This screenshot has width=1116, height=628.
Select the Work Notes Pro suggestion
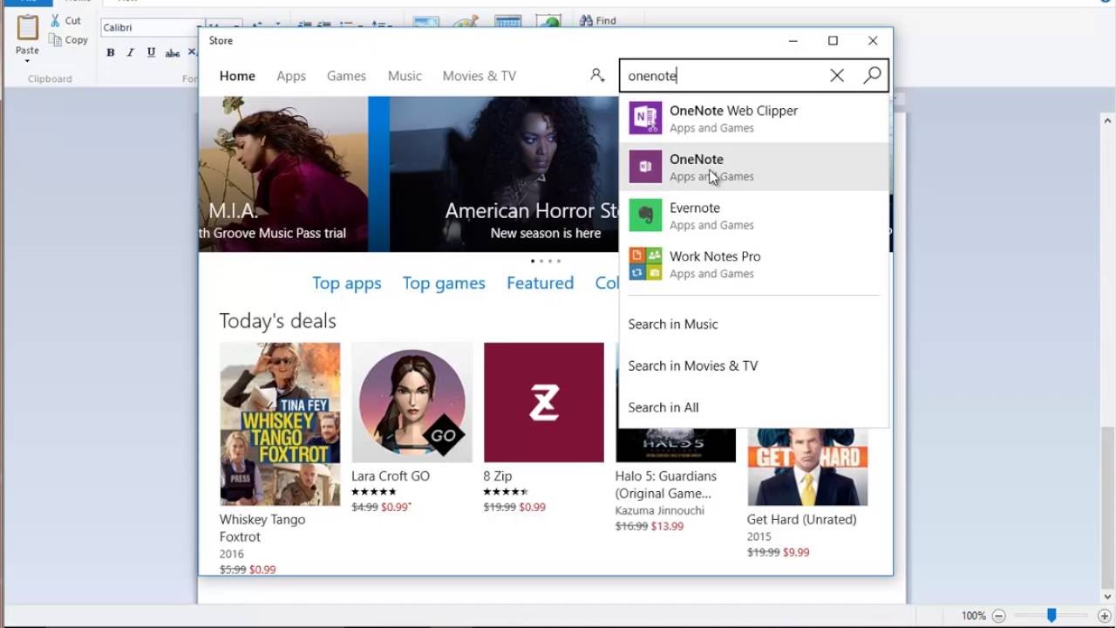point(754,264)
